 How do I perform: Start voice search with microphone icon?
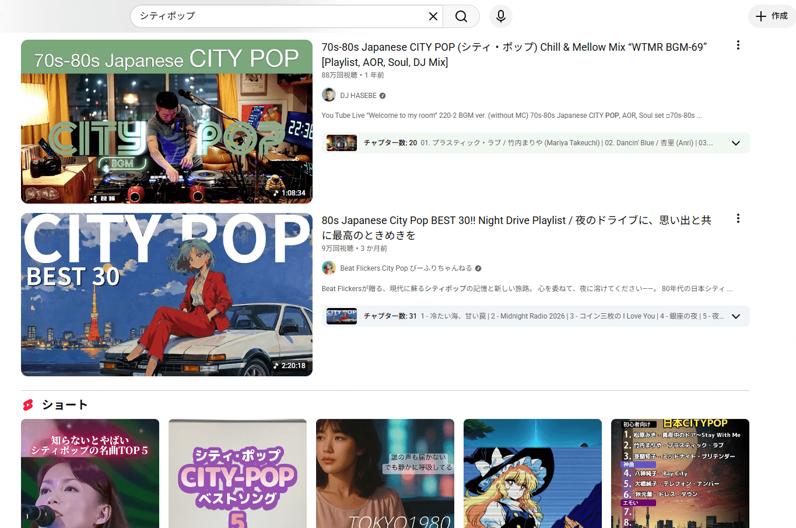[500, 16]
